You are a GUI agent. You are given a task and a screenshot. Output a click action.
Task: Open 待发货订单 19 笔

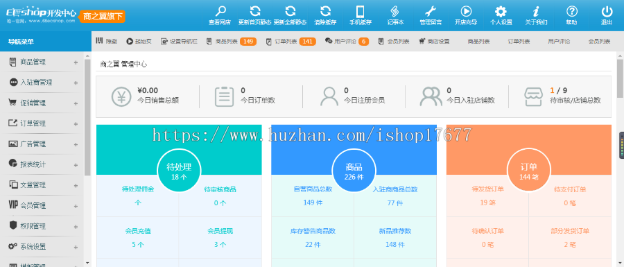coord(487,196)
